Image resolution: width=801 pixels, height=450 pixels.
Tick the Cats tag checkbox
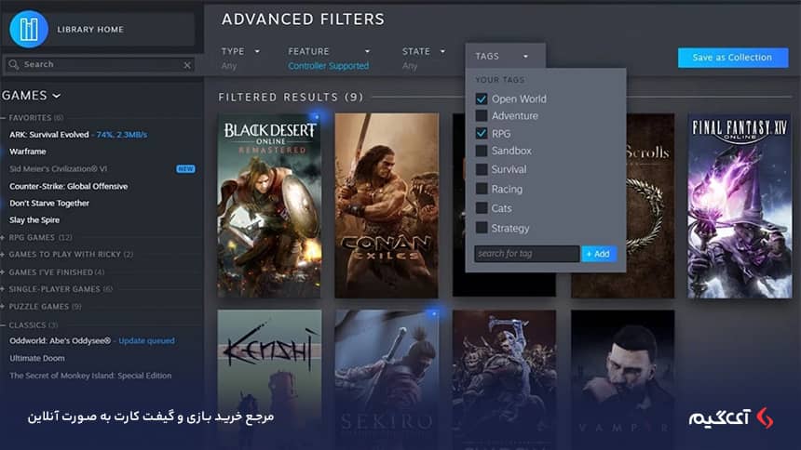tap(482, 208)
